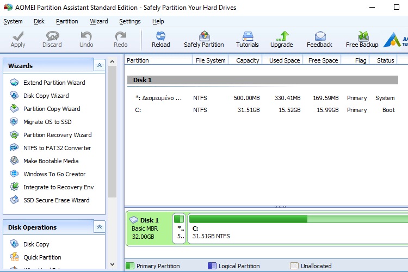Select the C: partition usage bar

coord(299,219)
